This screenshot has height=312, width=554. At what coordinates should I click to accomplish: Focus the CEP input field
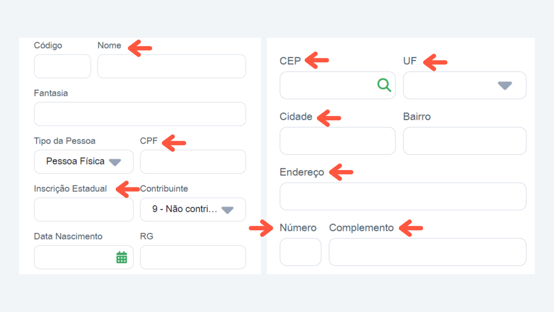[x=338, y=85]
